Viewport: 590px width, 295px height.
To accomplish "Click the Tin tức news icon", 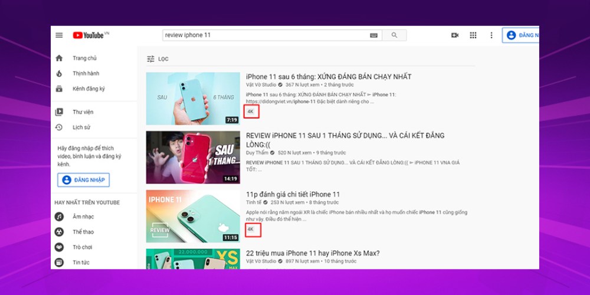I will [59, 263].
